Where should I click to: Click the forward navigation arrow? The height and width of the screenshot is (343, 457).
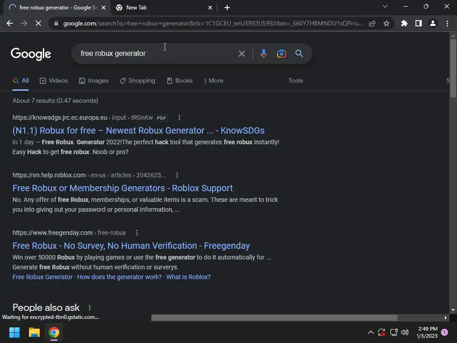[x=24, y=23]
